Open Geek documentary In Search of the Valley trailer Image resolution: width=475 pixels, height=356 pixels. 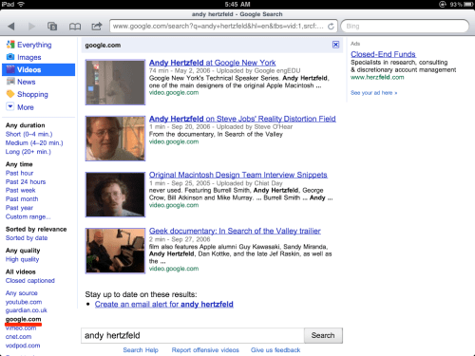click(x=235, y=231)
